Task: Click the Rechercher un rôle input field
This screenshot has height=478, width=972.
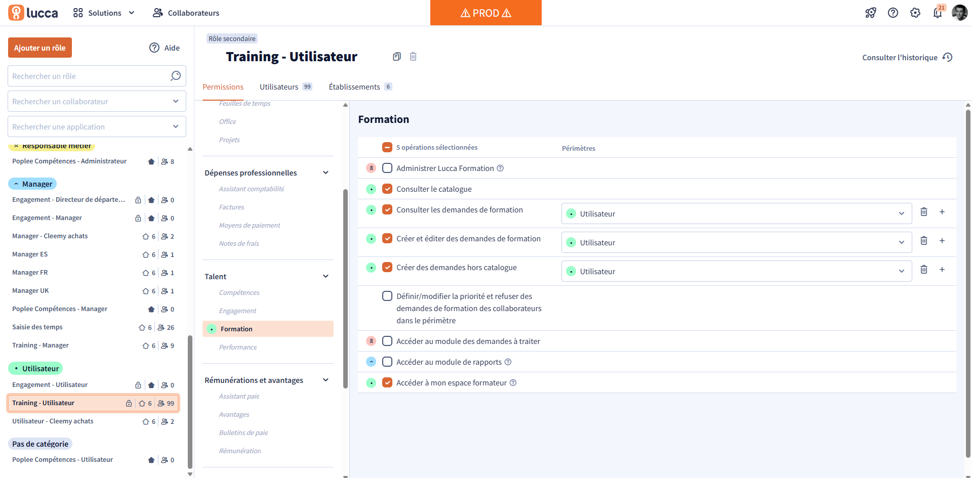Action: click(97, 76)
